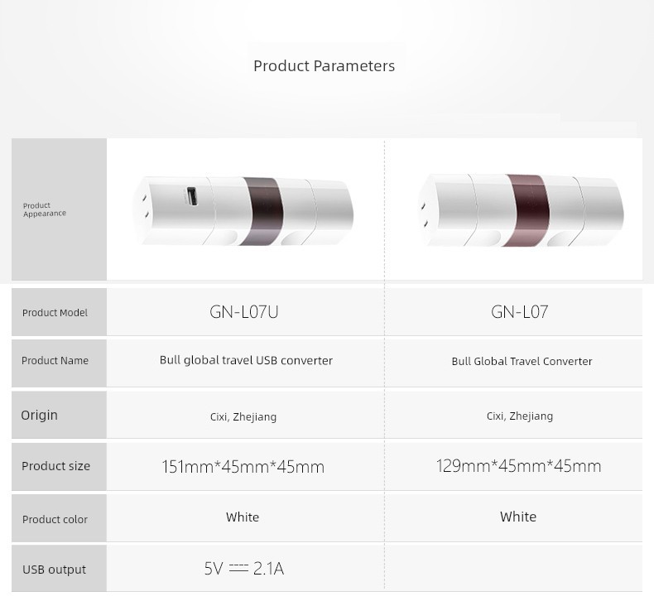Click the White color value under GN-L07U
654x601 pixels.
pos(243,517)
